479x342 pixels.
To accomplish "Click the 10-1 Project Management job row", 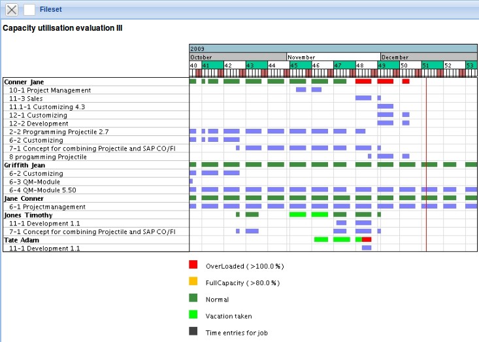I will point(50,90).
